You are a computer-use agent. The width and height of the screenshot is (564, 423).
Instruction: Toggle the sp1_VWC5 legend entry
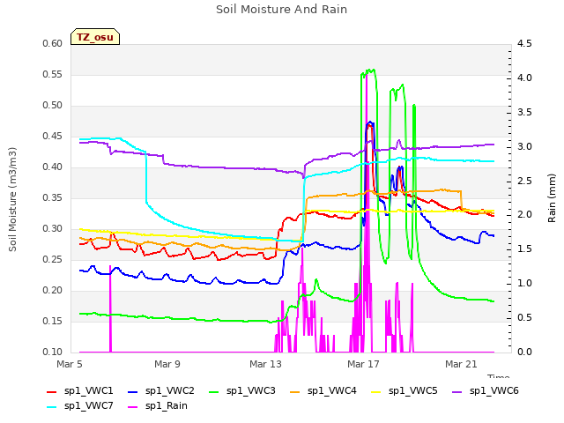[404, 390]
